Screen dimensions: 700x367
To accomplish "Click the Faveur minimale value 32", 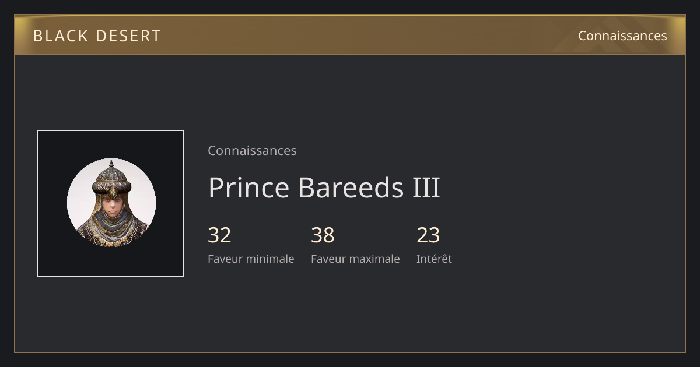I will tap(219, 235).
